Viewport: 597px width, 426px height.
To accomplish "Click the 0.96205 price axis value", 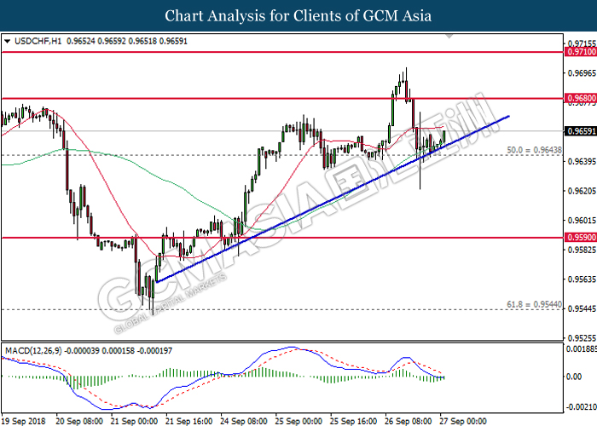I will [x=582, y=191].
